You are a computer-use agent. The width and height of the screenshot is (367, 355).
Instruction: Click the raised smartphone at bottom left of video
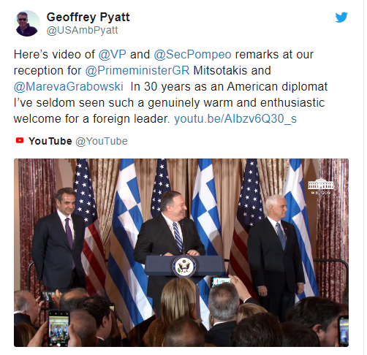point(58,328)
